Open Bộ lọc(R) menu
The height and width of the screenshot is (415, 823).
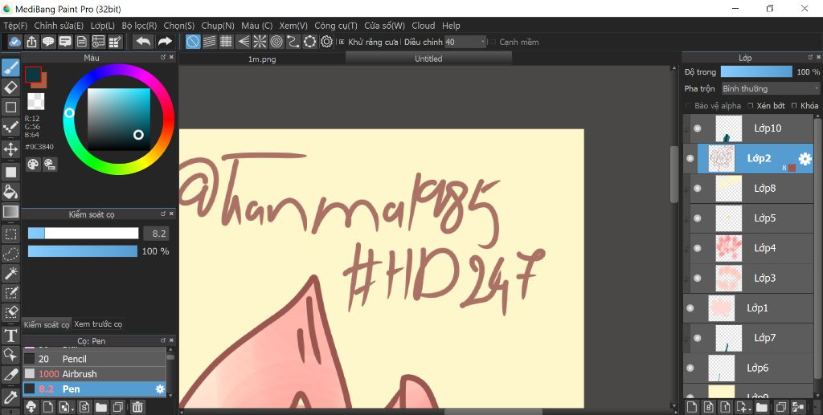139,26
